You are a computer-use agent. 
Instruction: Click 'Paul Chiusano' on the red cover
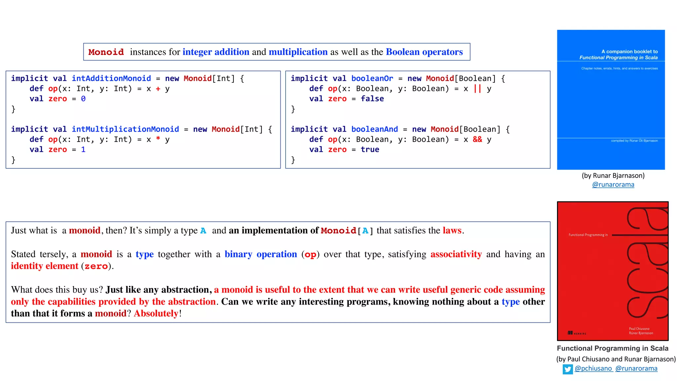[639, 329]
